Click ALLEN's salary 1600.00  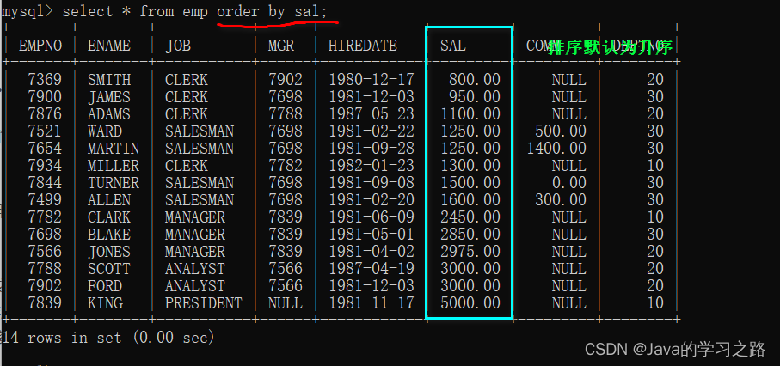[470, 200]
